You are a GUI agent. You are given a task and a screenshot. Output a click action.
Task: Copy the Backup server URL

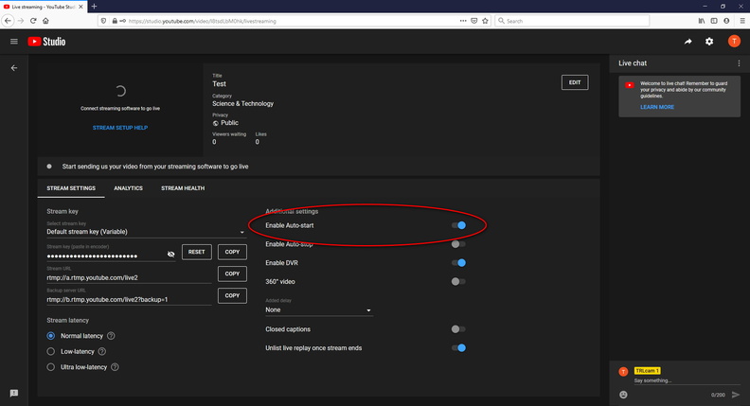tap(232, 295)
